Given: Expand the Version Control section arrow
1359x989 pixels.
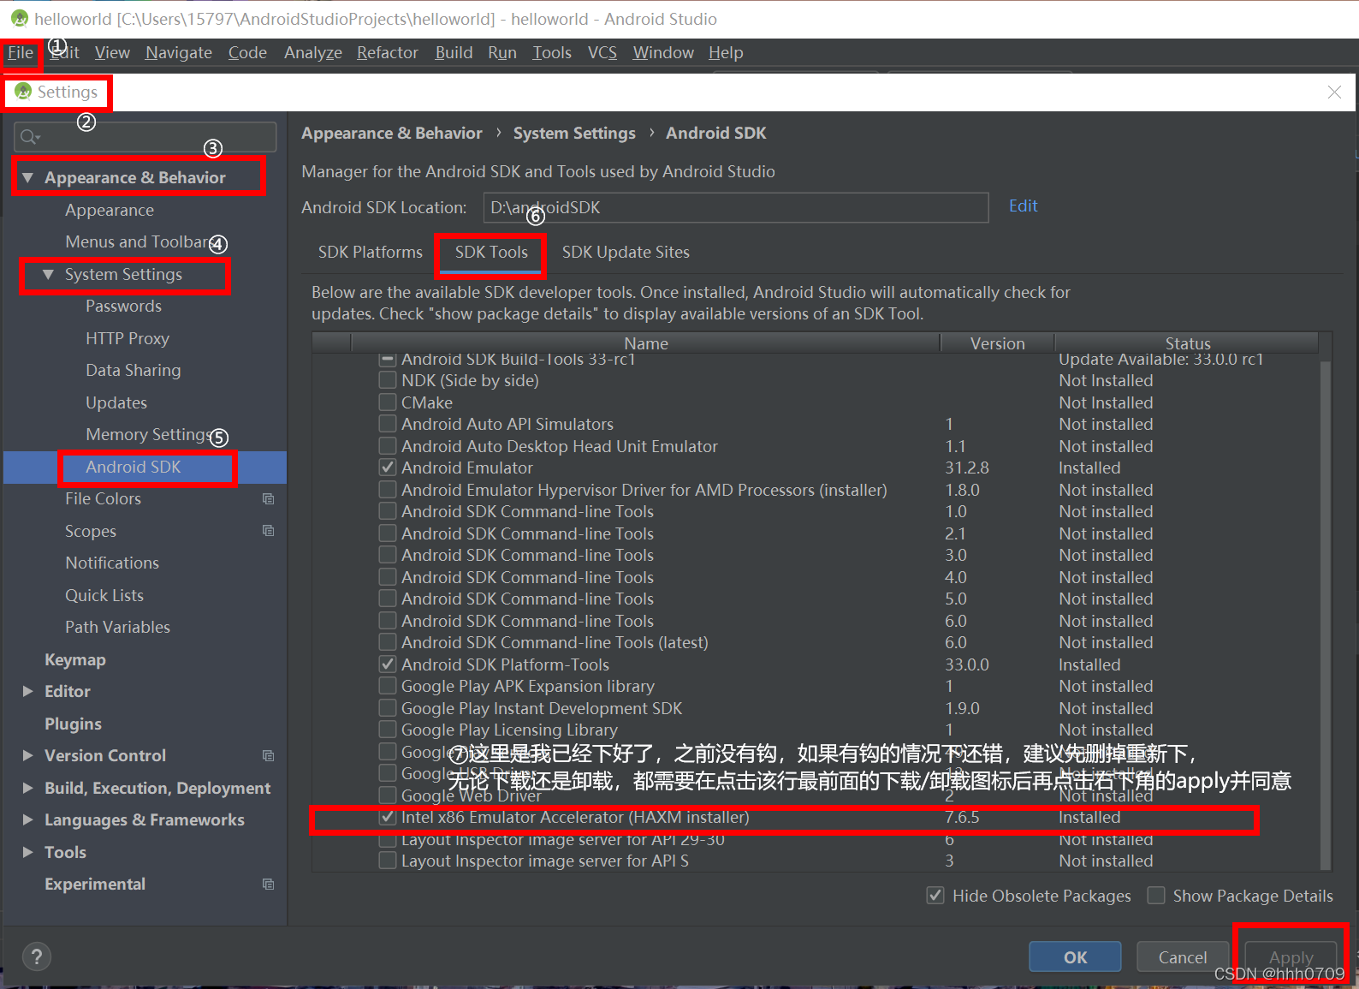Looking at the screenshot, I should coord(27,755).
